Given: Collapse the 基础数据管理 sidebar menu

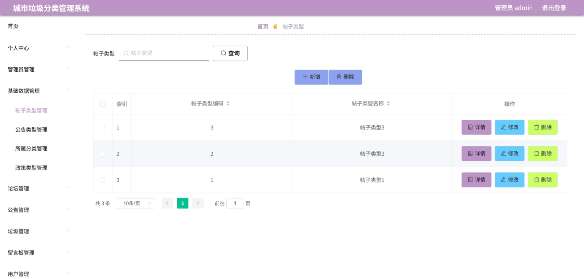Looking at the screenshot, I should click(38, 91).
